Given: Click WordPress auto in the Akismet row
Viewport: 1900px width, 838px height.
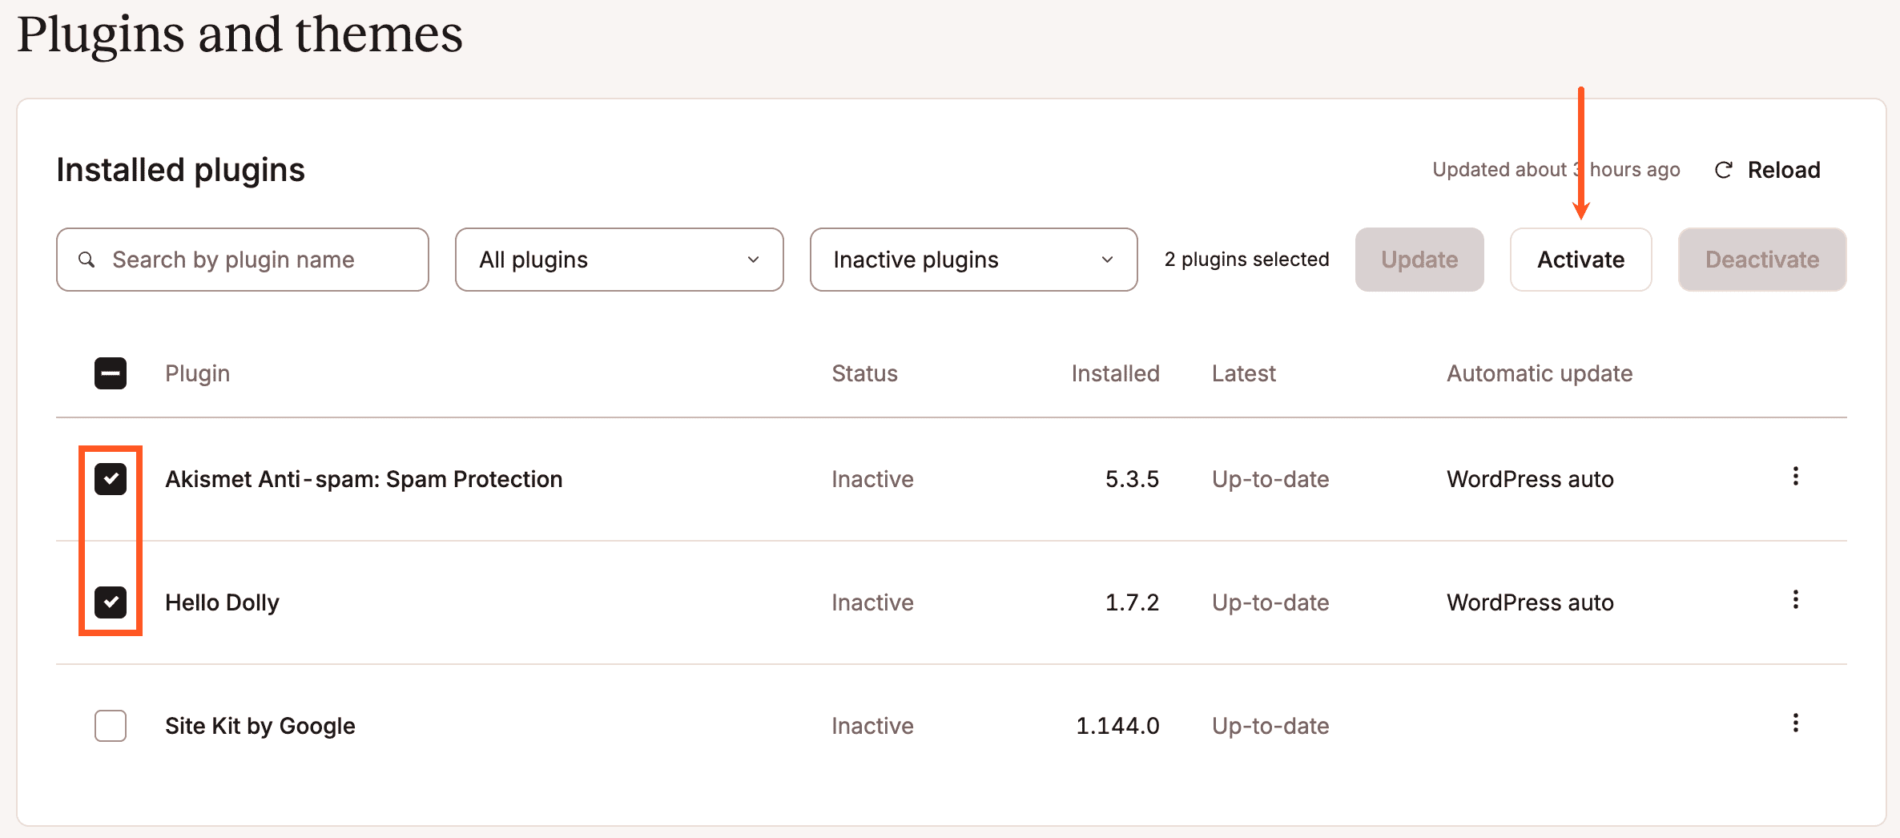Looking at the screenshot, I should pos(1530,479).
